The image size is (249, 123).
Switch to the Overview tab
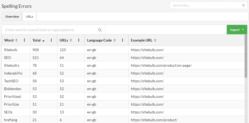12,17
